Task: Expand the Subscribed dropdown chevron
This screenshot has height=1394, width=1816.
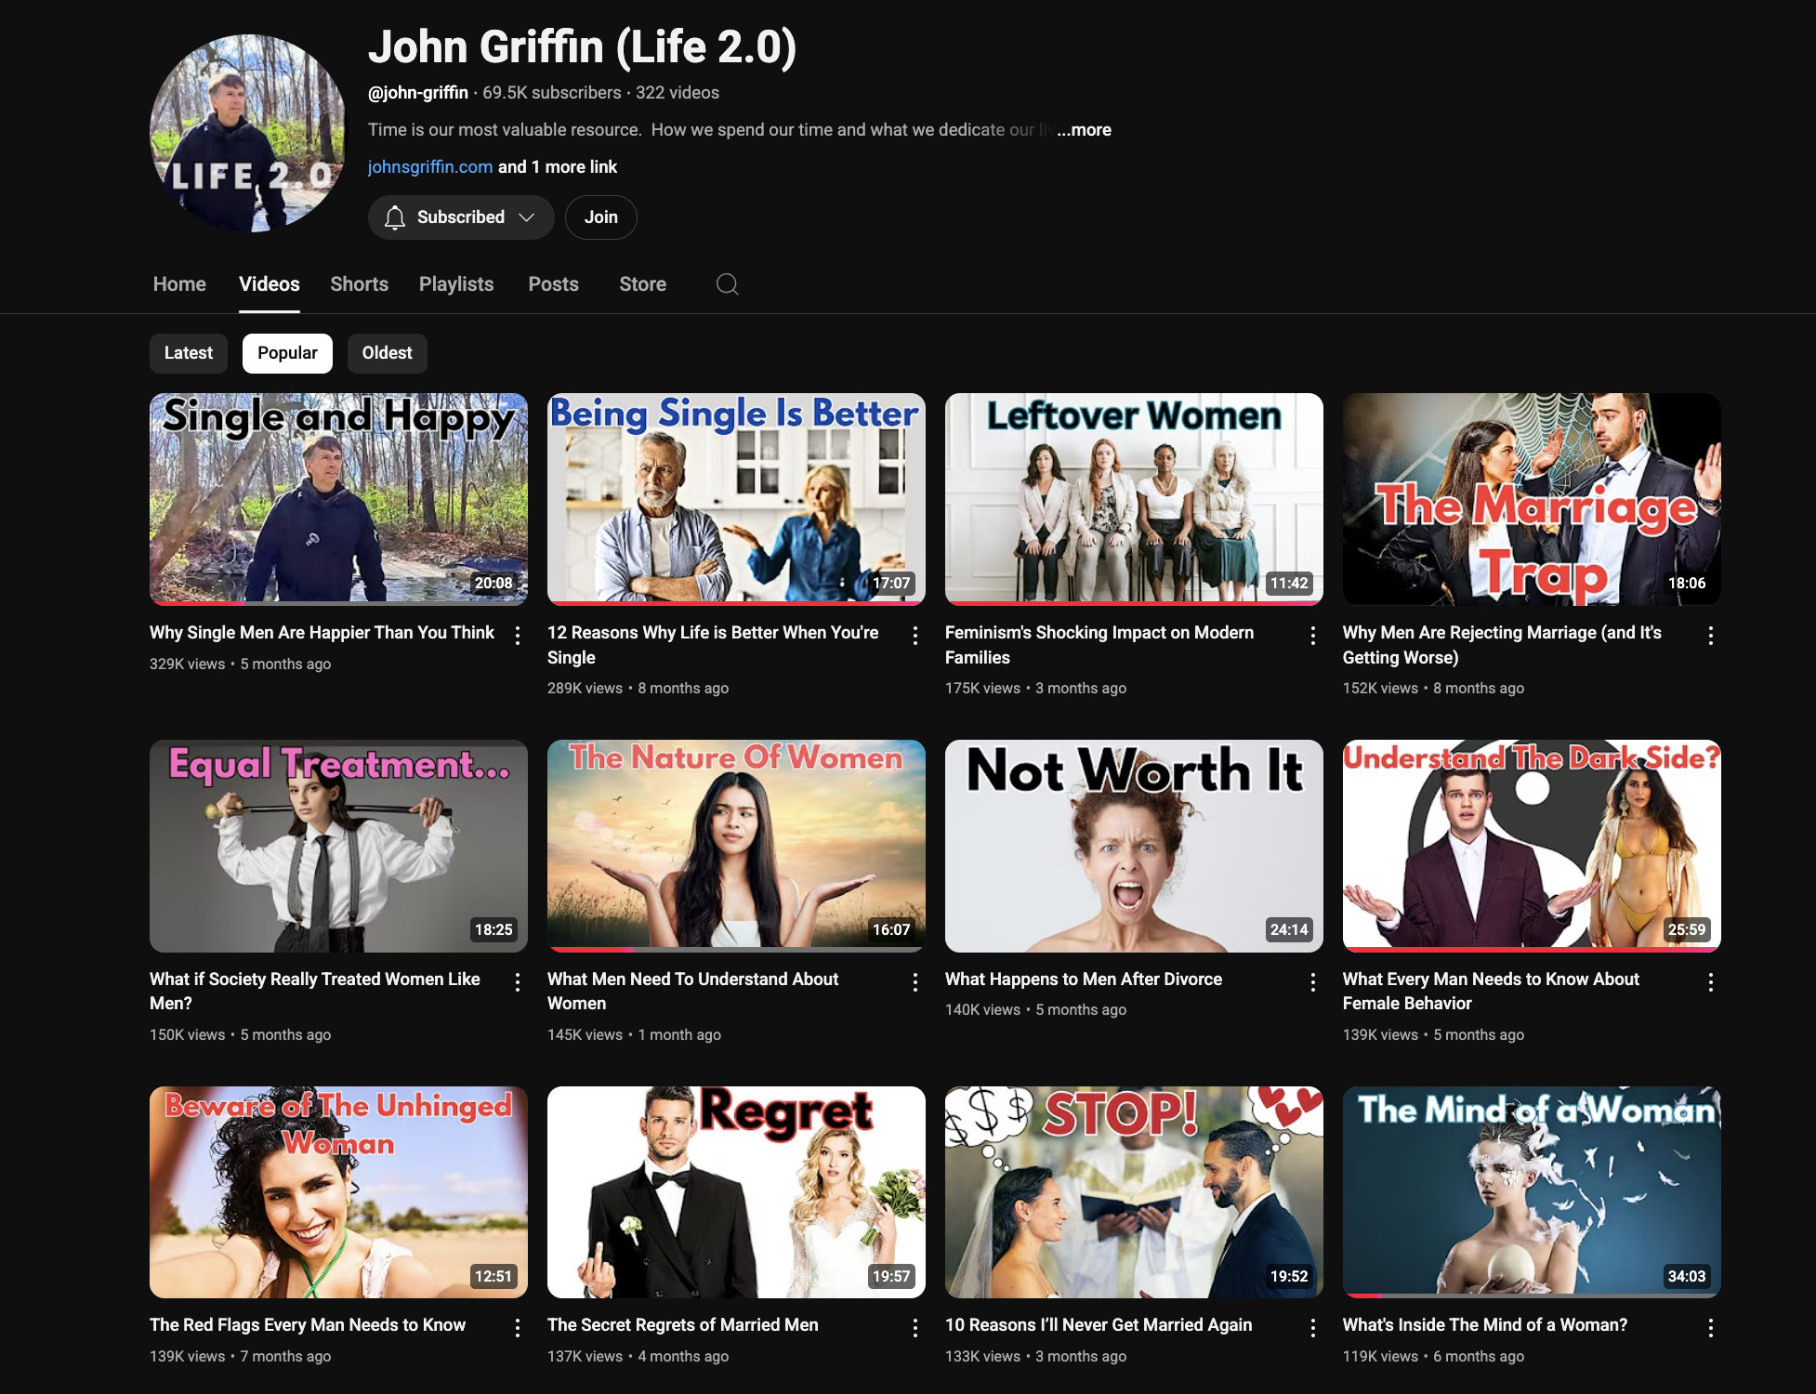Action: pos(527,217)
